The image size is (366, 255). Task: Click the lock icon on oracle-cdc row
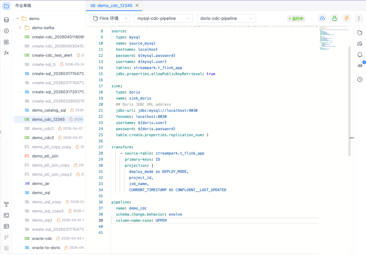click(x=58, y=238)
